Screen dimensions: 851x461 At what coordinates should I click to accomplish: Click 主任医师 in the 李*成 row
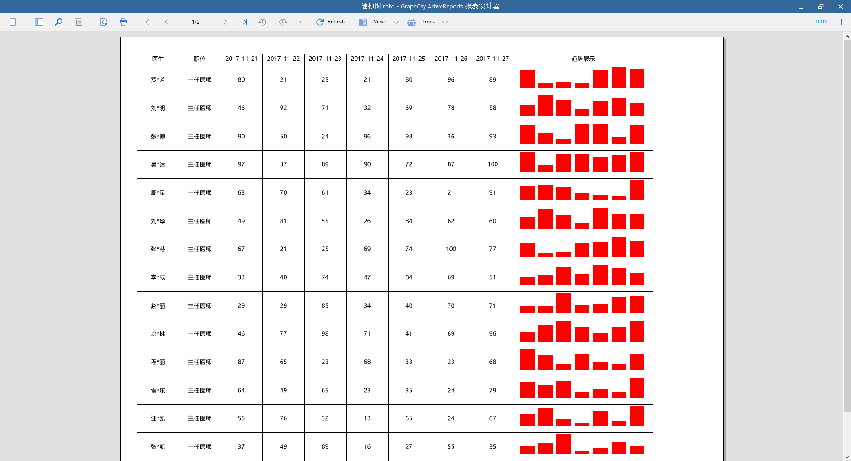(199, 277)
